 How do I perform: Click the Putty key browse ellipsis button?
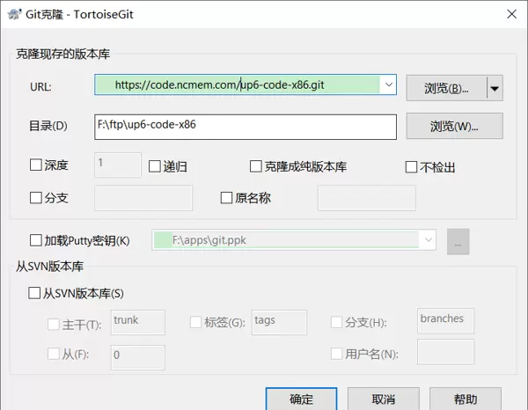point(458,241)
